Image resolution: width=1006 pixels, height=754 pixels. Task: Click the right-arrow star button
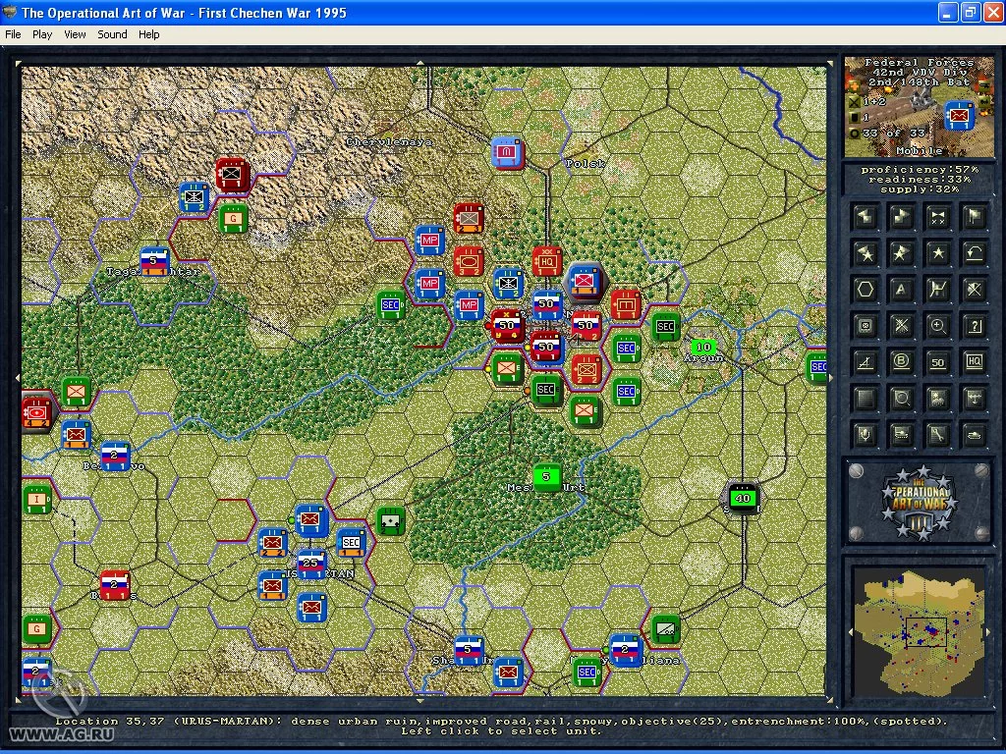[x=901, y=254]
